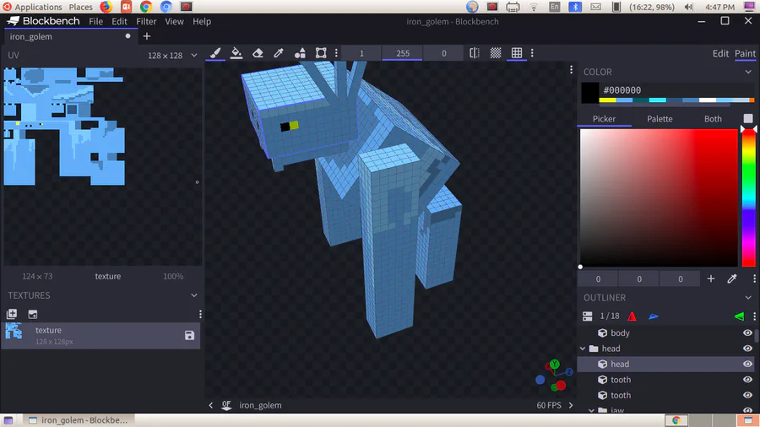
Task: Click the hue slider bar
Action: tap(749, 197)
